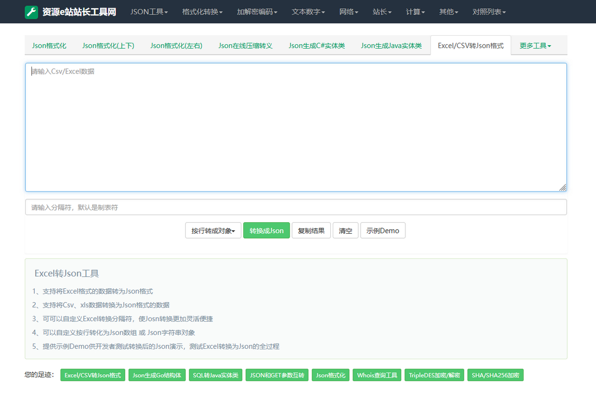Open JSON和GET参数互转 footprint link
596x394 pixels.
pyautogui.click(x=277, y=375)
